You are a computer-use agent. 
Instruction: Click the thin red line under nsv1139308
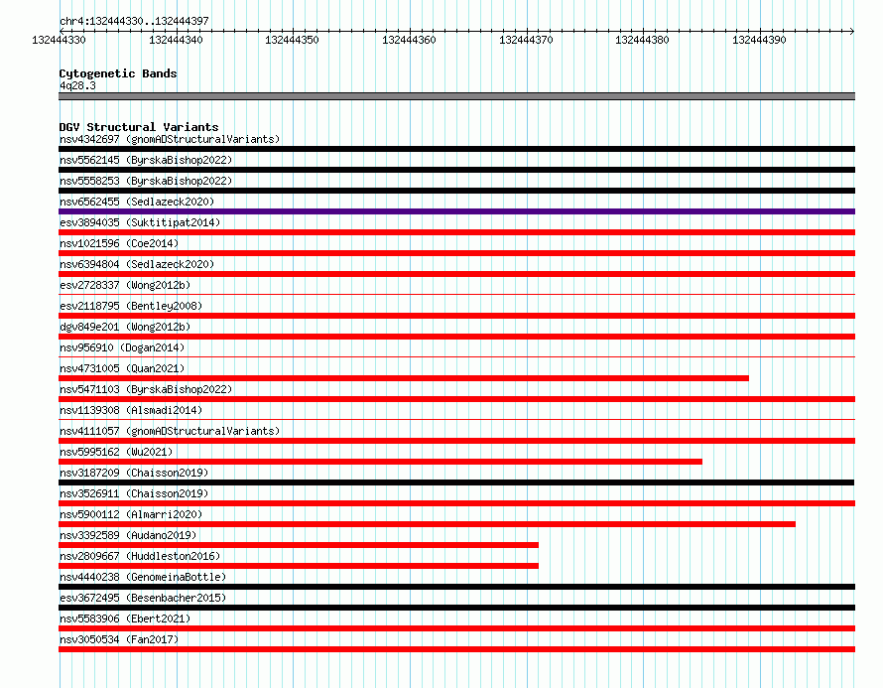[x=456, y=419]
